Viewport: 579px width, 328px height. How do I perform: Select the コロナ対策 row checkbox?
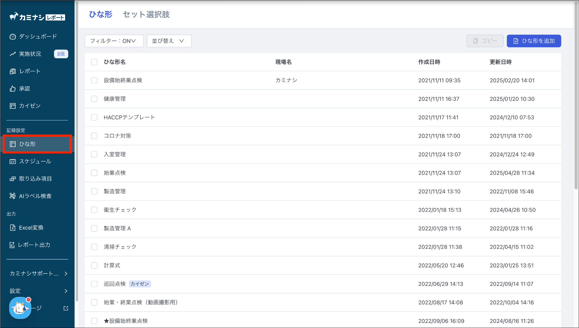94,136
